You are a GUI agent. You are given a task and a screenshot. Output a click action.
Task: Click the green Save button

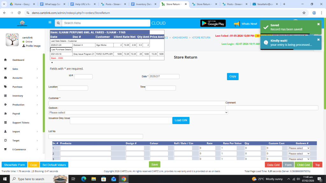coord(154,165)
